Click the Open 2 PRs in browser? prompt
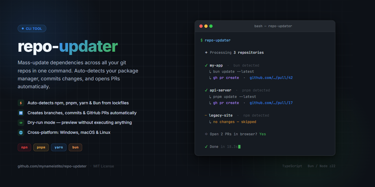The width and height of the screenshot is (375, 187). (x=233, y=134)
